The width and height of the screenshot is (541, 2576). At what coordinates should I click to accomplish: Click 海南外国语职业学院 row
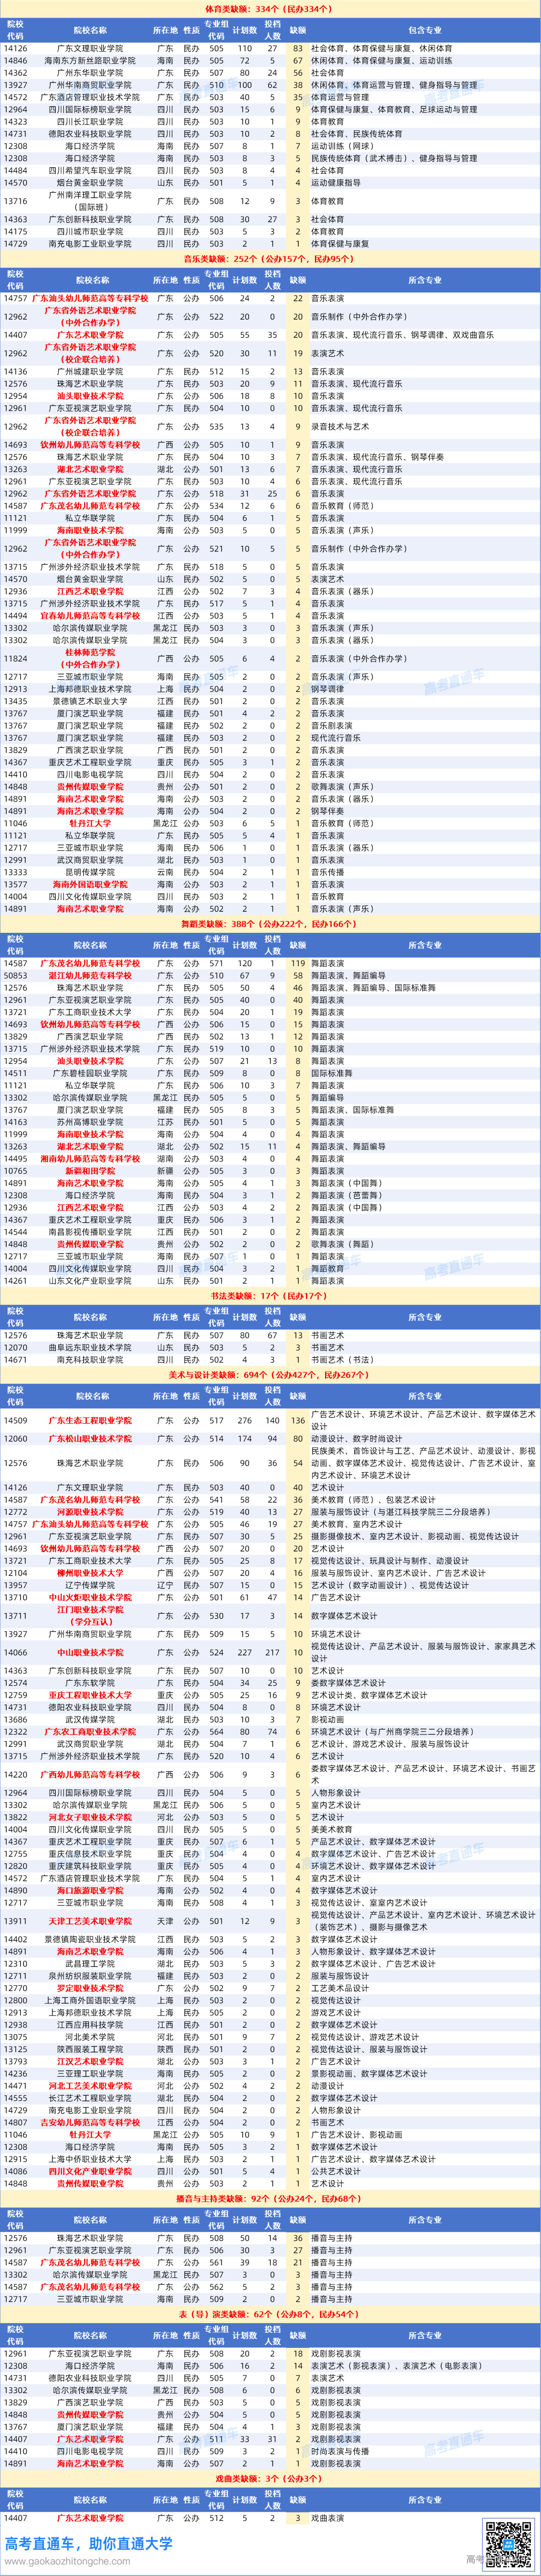pyautogui.click(x=270, y=884)
